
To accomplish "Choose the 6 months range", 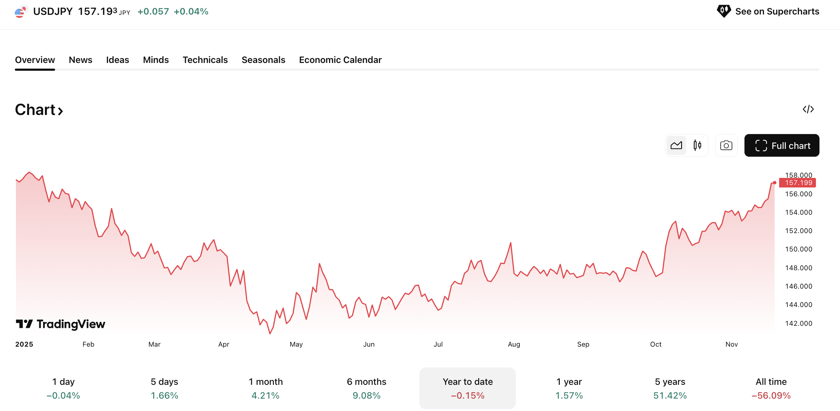I will (x=366, y=388).
